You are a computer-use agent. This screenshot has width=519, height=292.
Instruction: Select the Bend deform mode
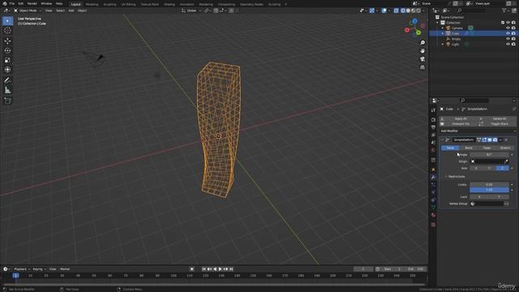point(469,148)
